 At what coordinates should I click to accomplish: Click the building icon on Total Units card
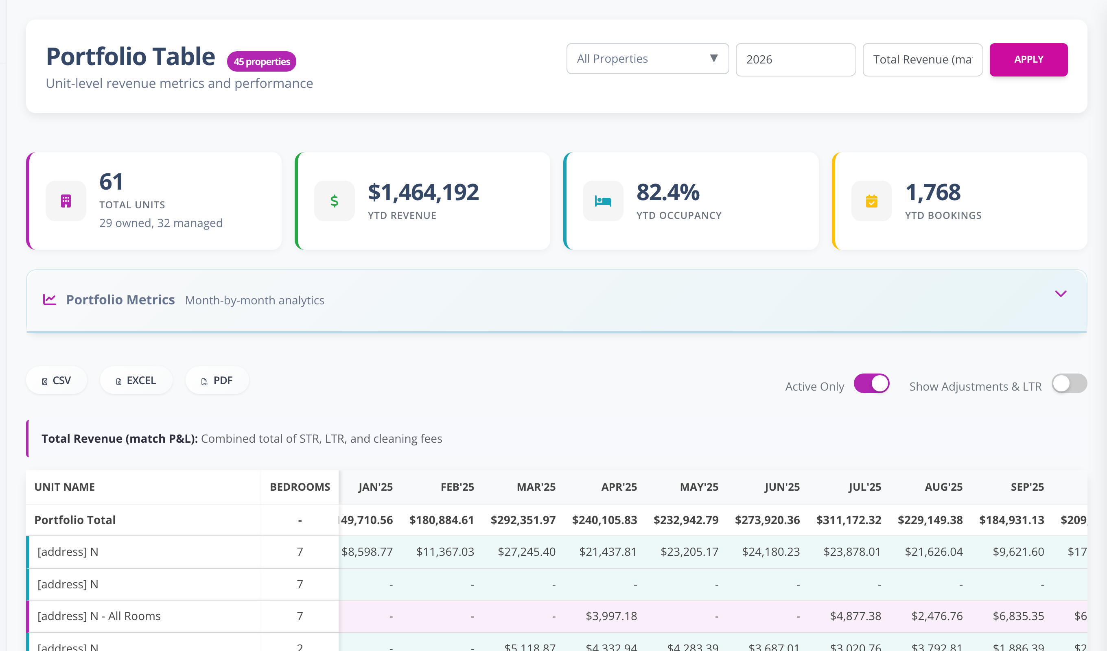click(66, 201)
